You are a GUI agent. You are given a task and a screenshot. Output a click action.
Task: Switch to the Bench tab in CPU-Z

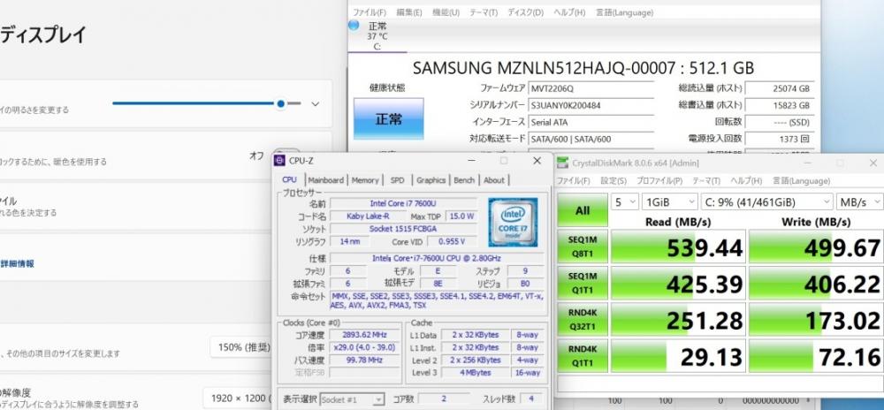pos(464,180)
